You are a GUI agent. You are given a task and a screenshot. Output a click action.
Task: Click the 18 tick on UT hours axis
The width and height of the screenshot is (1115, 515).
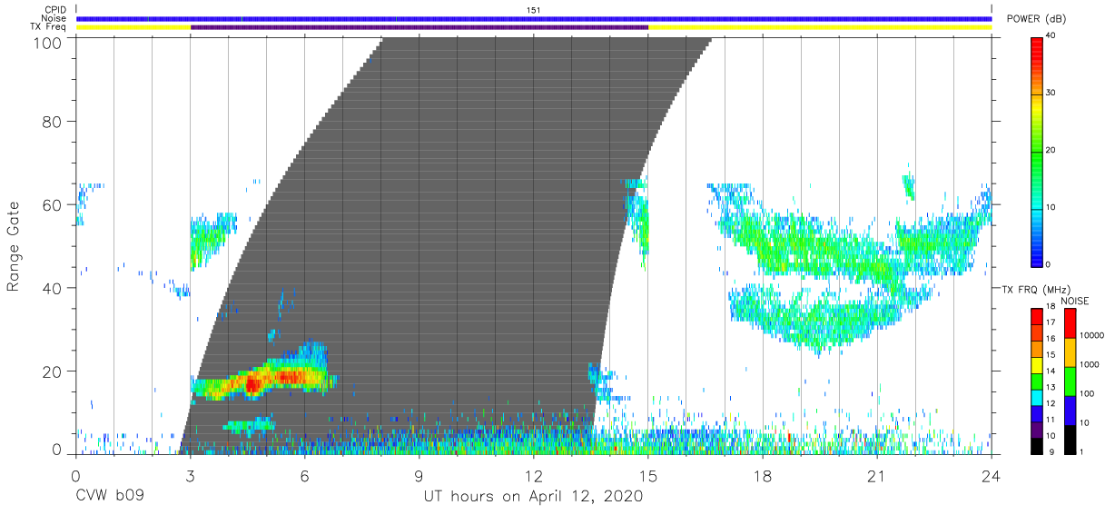click(763, 475)
